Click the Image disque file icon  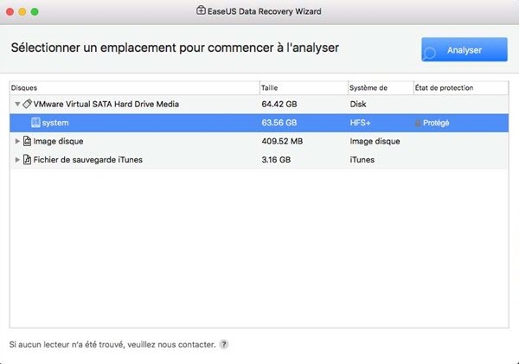coord(27,141)
